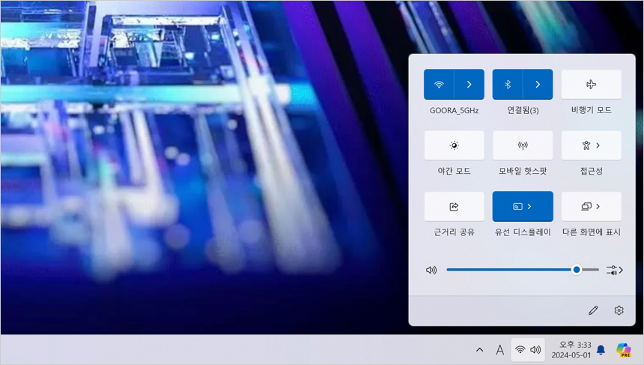
Task: Click the 비행기 모드 label
Action: pos(591,110)
